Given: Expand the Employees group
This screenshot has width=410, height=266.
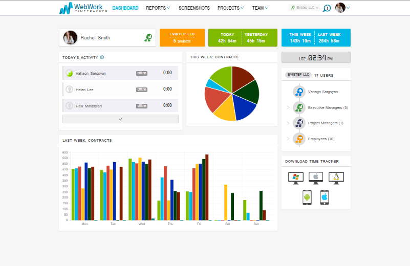Looking at the screenshot, I should pos(288,139).
